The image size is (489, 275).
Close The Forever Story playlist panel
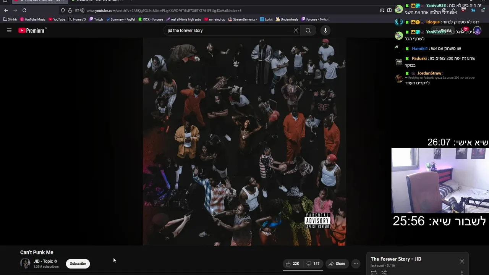coord(462,262)
